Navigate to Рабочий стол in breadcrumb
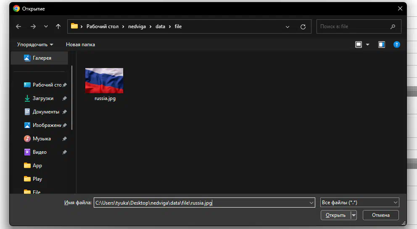 [103, 26]
